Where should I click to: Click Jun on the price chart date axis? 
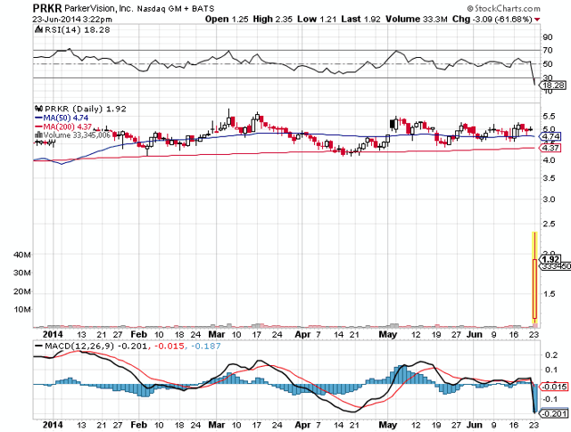coord(475,335)
